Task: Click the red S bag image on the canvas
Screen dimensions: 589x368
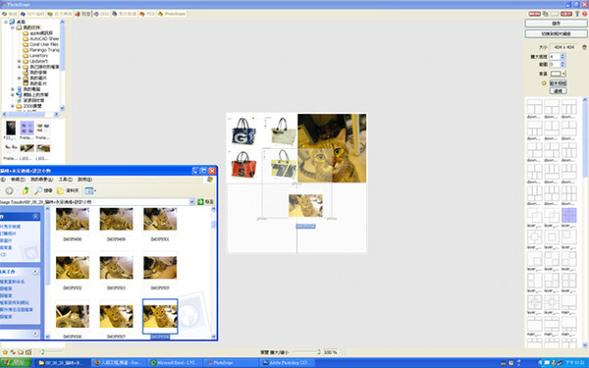Action: (x=243, y=165)
